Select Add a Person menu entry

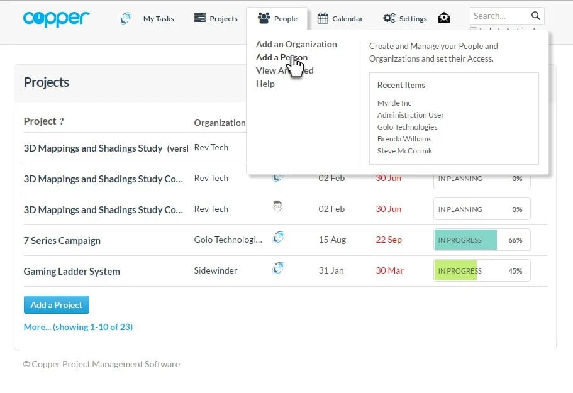[x=281, y=57]
